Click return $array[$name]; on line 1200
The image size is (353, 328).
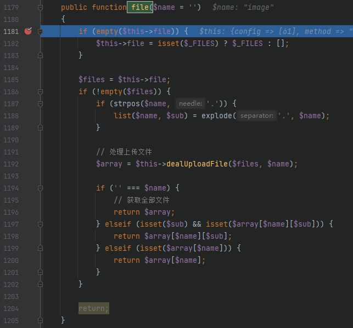tap(159, 260)
